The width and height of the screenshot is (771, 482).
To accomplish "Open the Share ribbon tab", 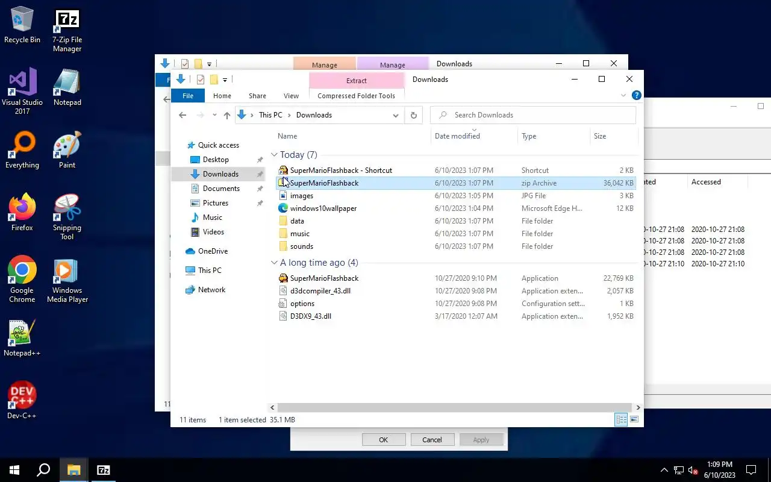I will pos(257,96).
